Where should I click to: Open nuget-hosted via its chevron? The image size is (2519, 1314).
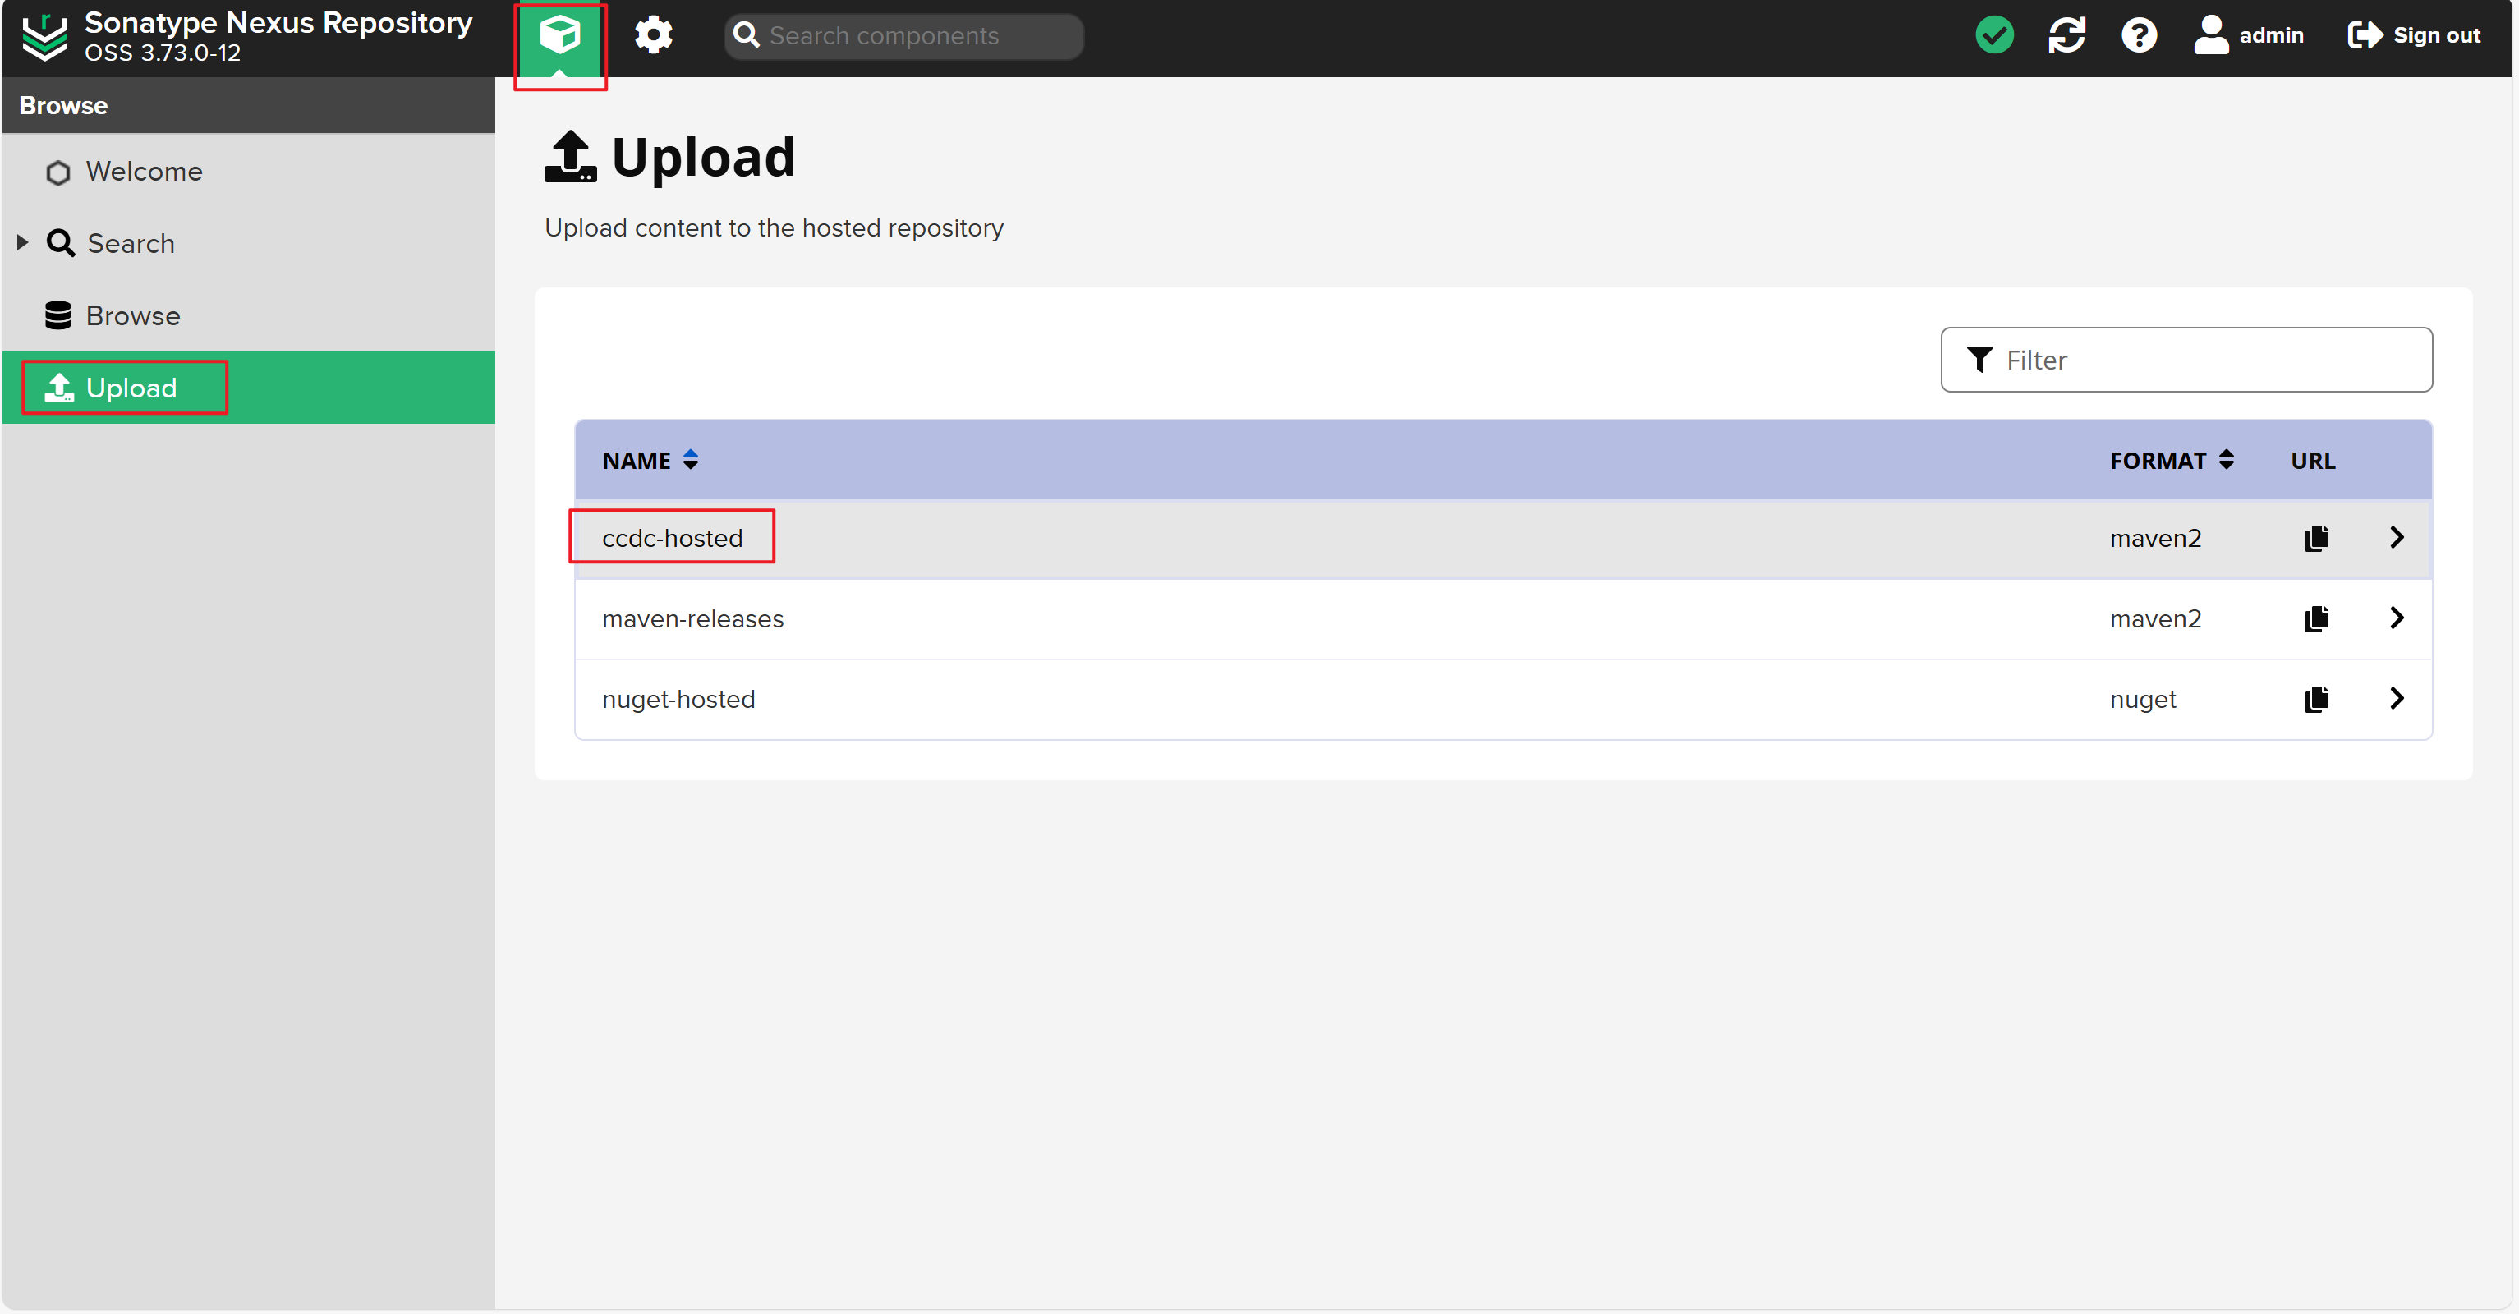(x=2396, y=699)
